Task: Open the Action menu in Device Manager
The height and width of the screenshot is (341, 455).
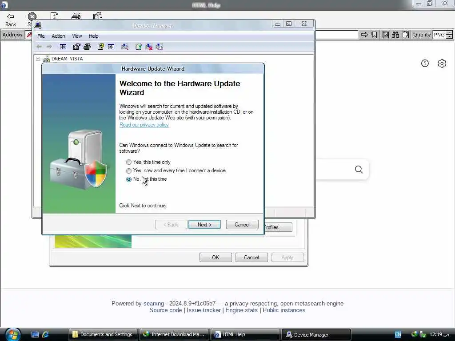Action: (x=58, y=36)
